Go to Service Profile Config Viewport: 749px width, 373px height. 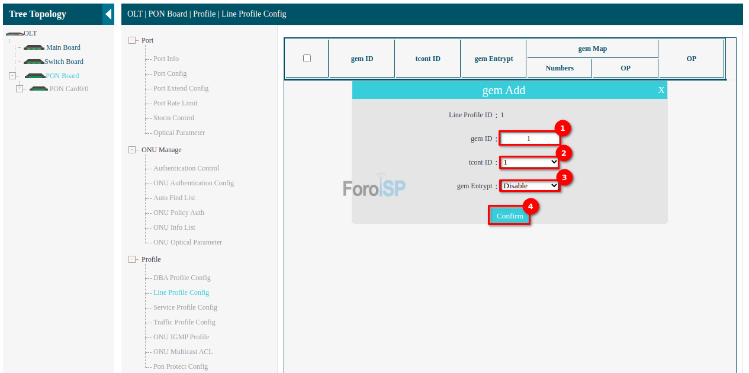tap(185, 307)
